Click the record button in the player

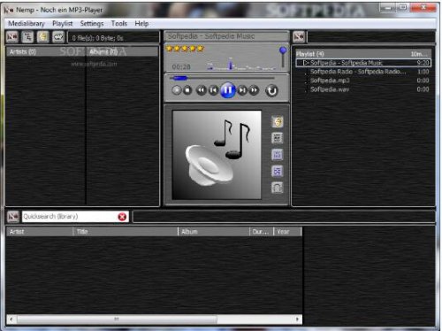[x=176, y=90]
